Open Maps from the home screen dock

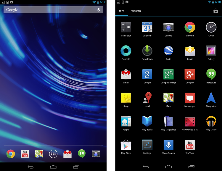[39, 154]
